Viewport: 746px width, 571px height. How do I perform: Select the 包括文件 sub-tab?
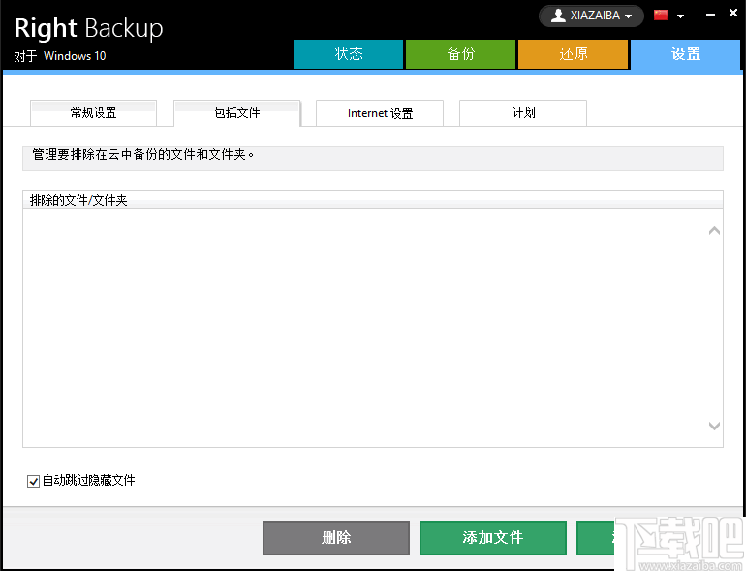tap(237, 113)
